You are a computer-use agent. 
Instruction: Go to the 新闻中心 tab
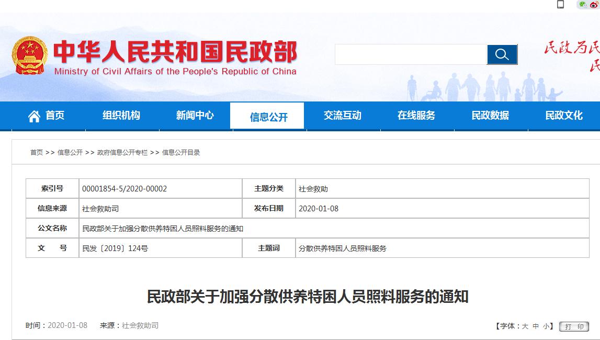tap(195, 116)
